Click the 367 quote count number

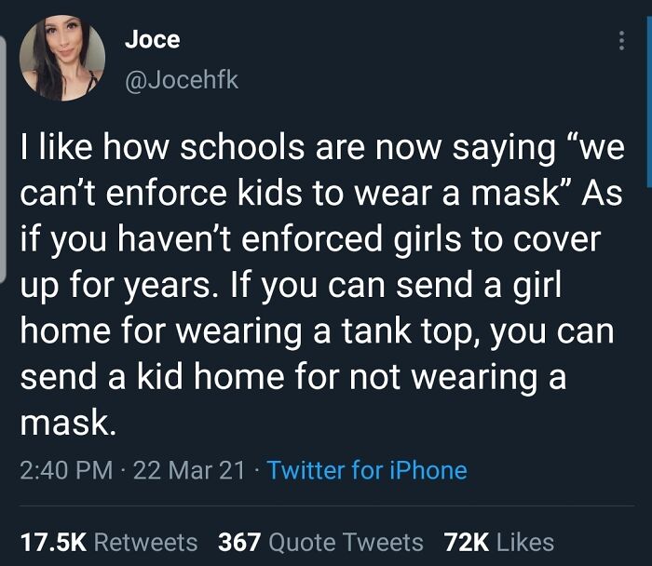pos(239,543)
